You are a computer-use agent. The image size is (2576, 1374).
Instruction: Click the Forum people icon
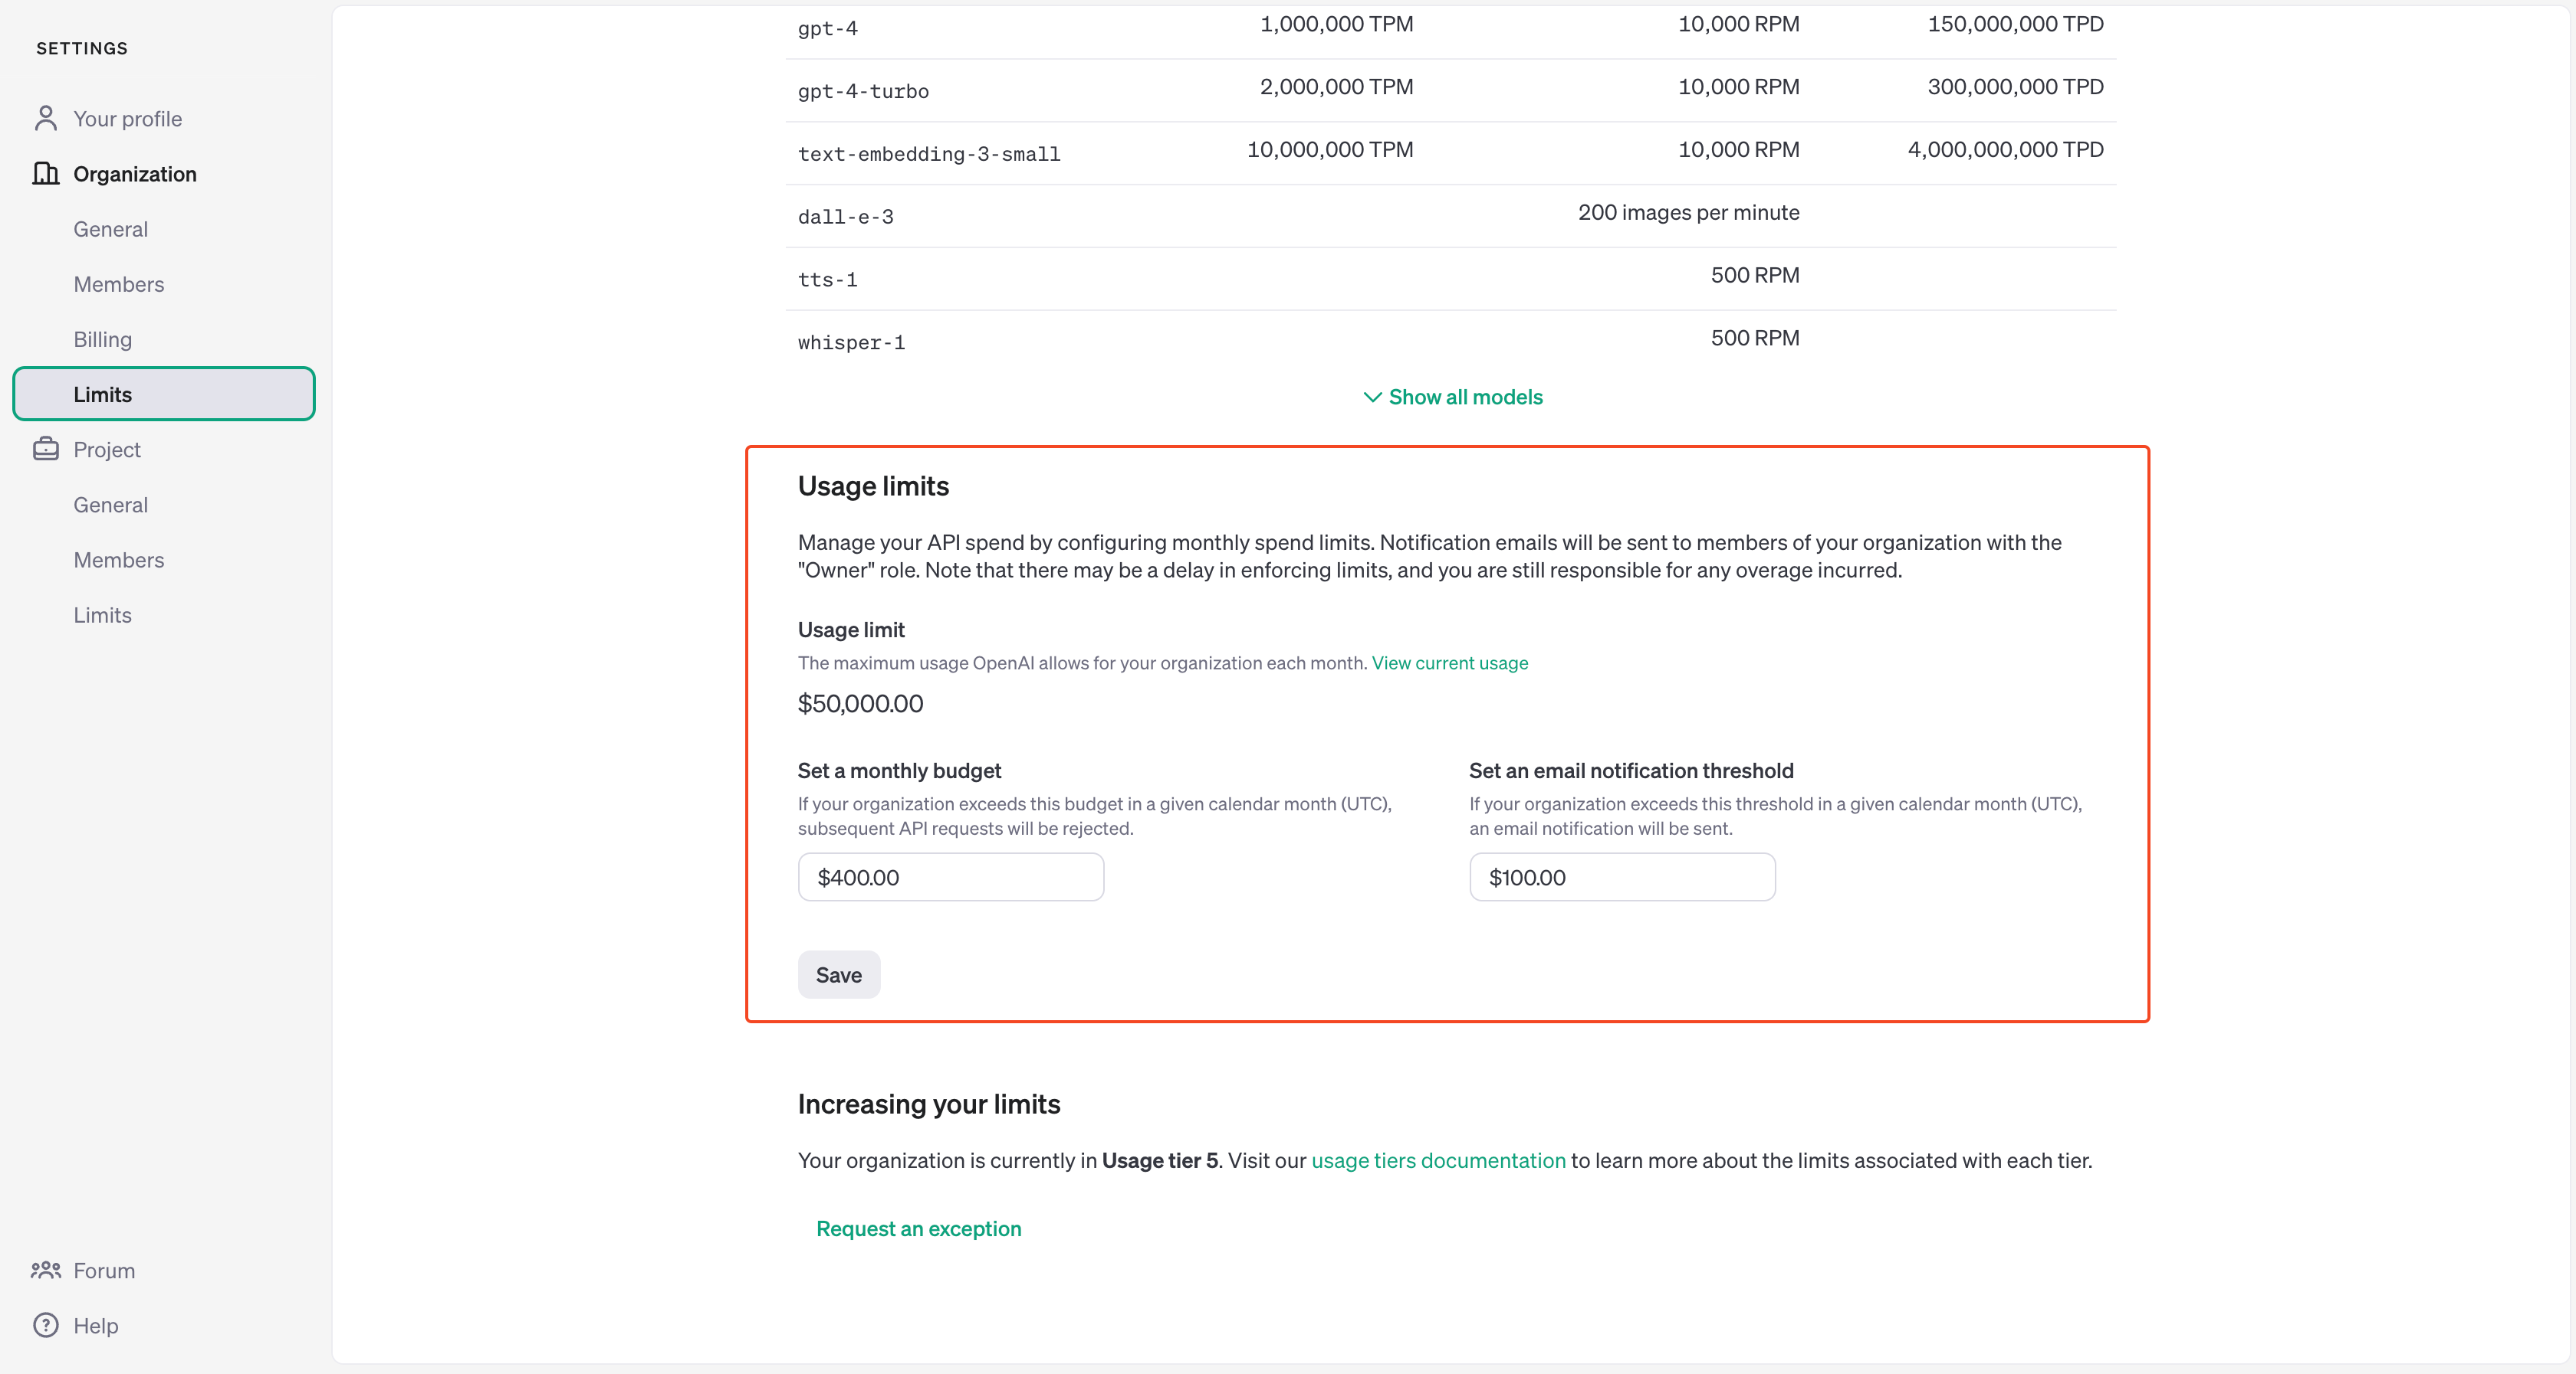pos(46,1270)
